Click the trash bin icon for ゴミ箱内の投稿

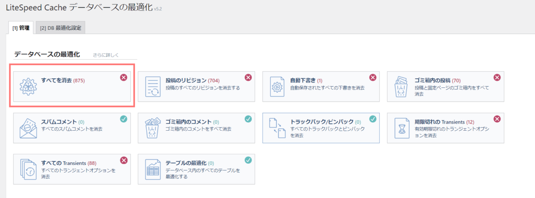(402, 87)
